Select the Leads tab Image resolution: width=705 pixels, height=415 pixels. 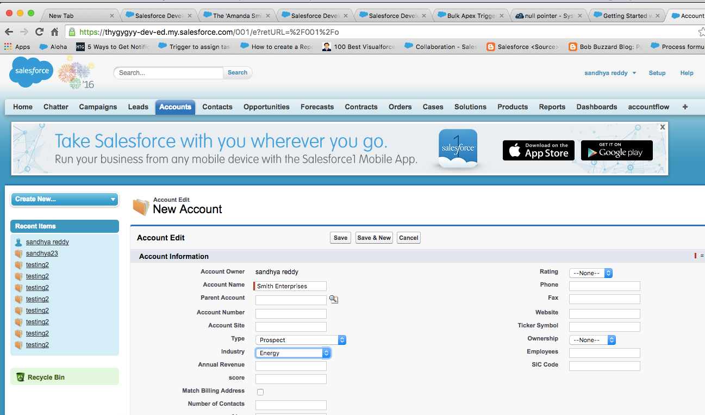click(x=138, y=107)
